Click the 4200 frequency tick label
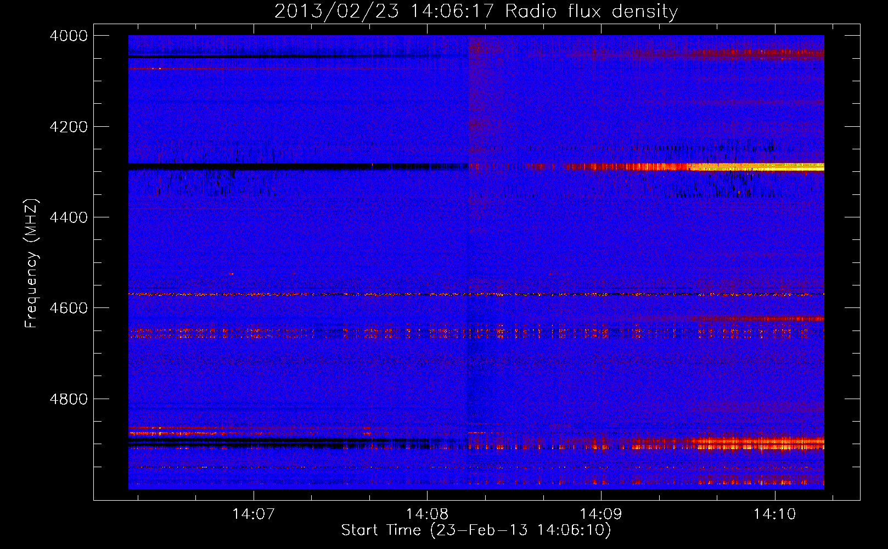 (69, 127)
